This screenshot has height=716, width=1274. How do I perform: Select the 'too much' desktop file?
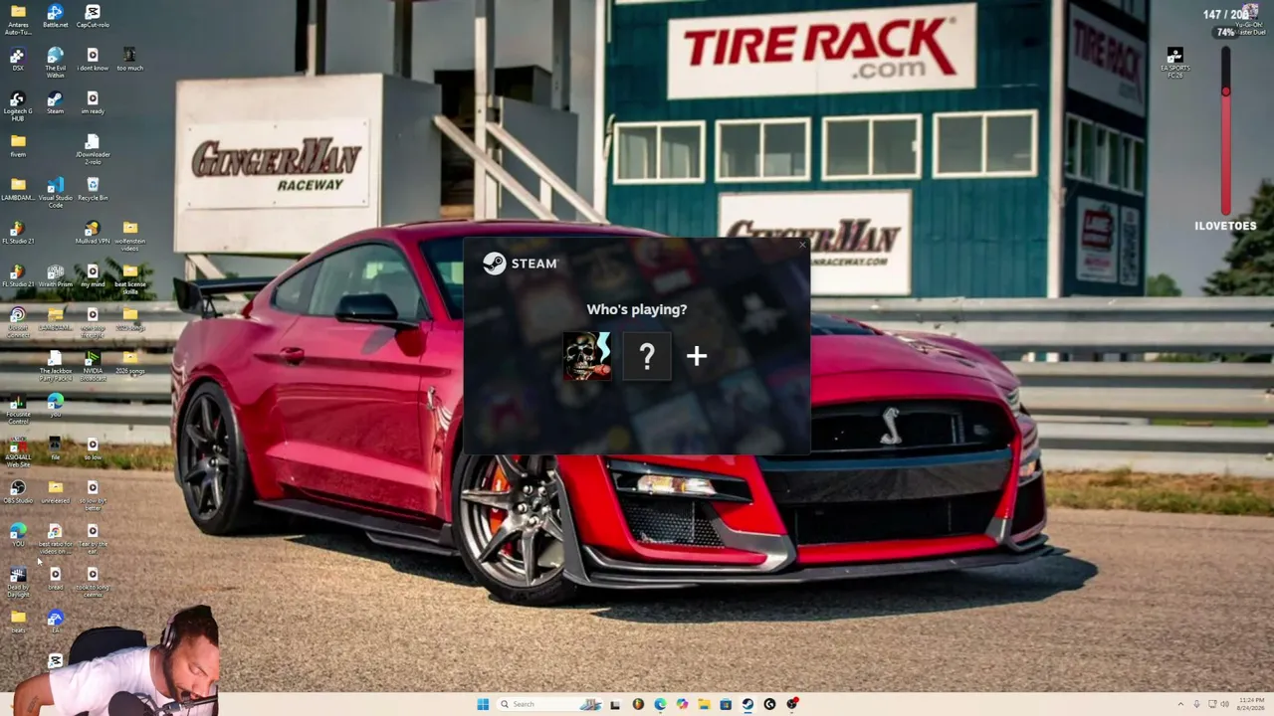tap(129, 60)
